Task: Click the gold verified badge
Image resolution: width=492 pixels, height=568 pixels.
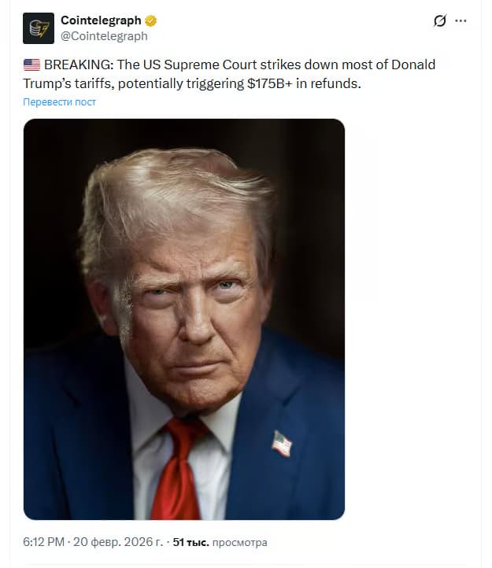Action: (x=151, y=21)
